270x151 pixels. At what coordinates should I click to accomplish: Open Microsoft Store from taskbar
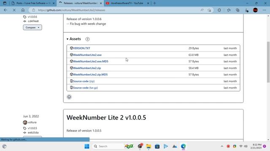(x=157, y=146)
